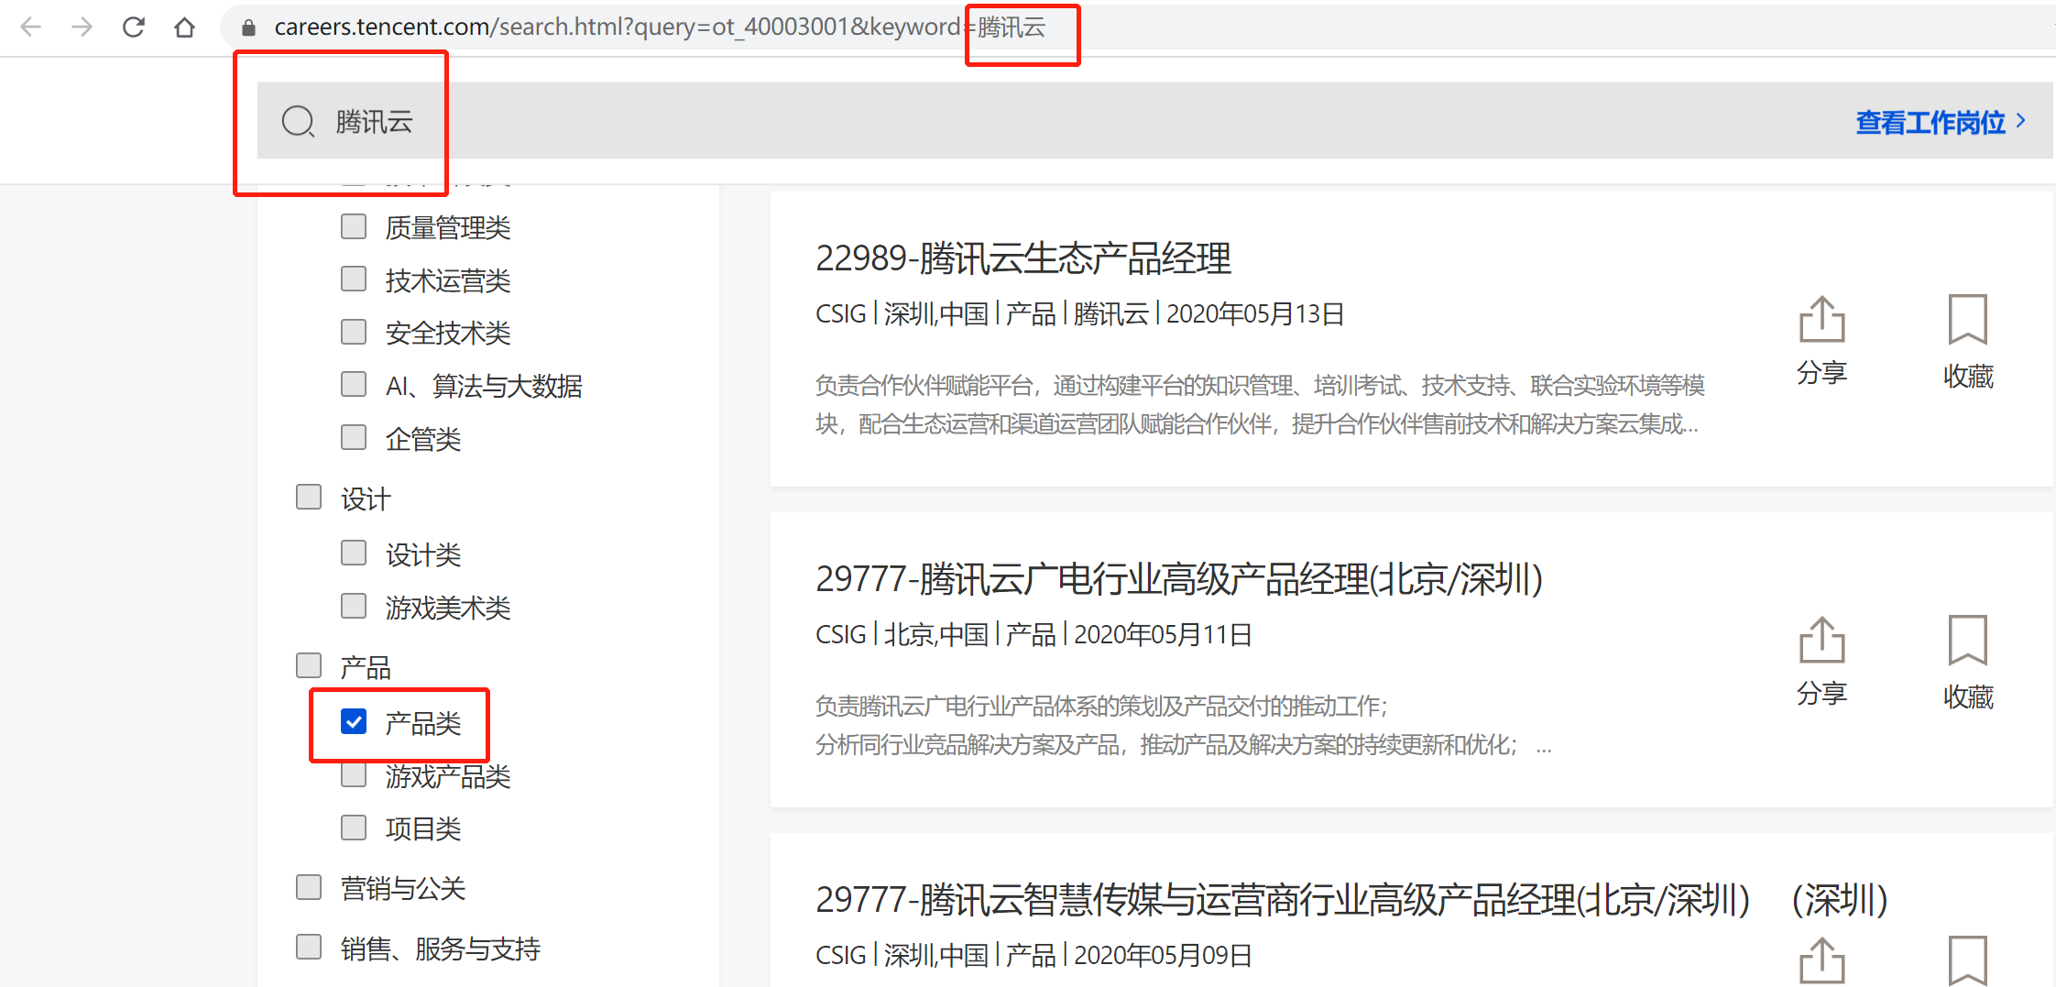Screen dimensions: 2056x987
Task: Go to the browser home page icon
Action: 184,27
